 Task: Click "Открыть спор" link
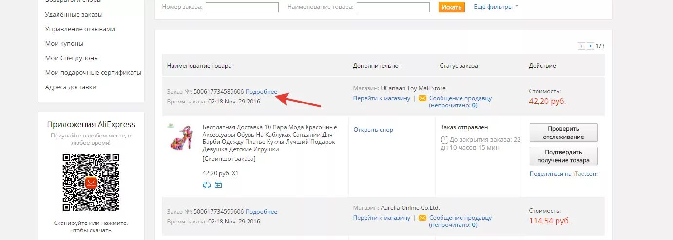(373, 130)
